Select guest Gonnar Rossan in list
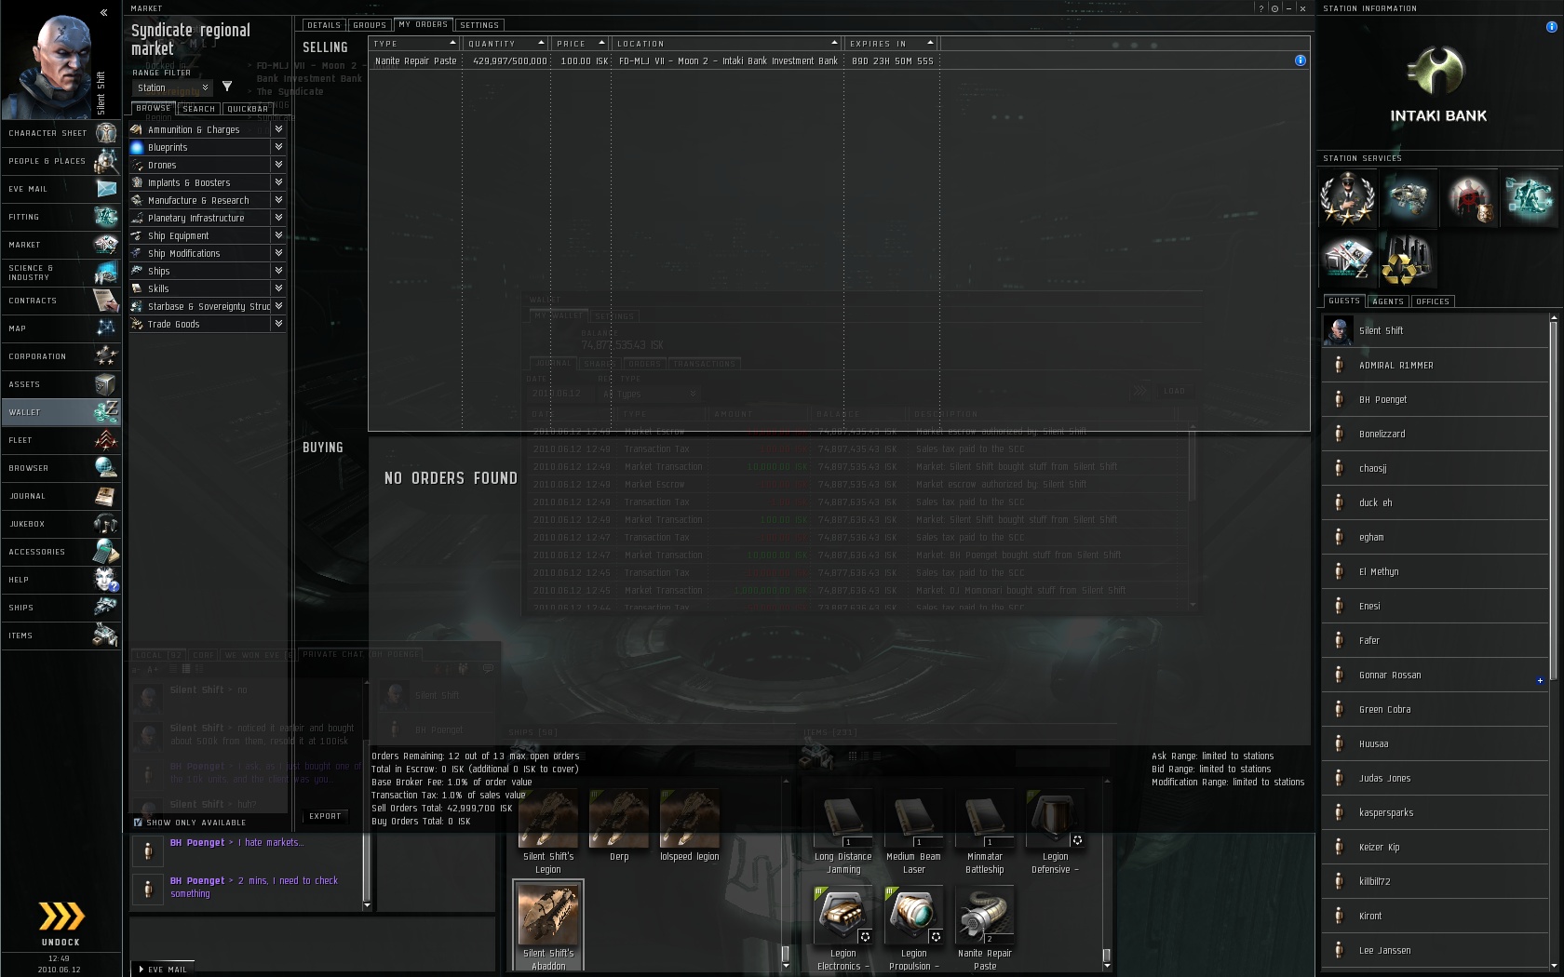 coord(1435,676)
